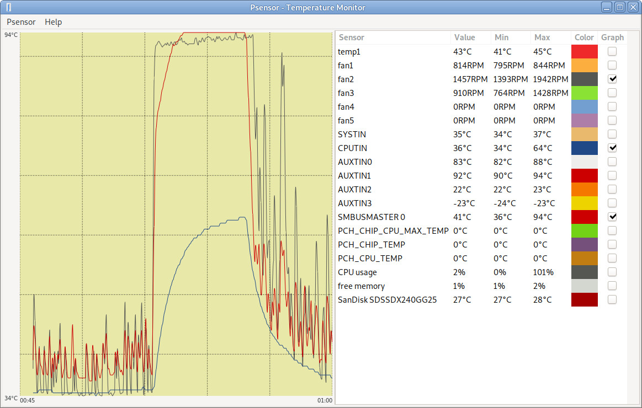Enable graph for AUXTIN1 sensor
This screenshot has height=408, width=642.
click(612, 176)
